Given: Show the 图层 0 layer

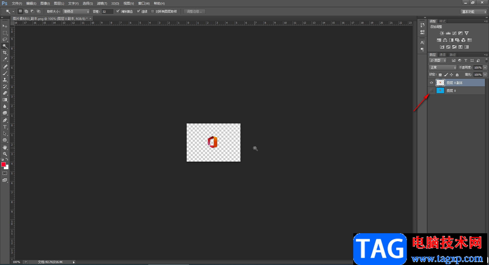Looking at the screenshot, I should (x=431, y=91).
